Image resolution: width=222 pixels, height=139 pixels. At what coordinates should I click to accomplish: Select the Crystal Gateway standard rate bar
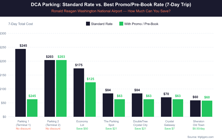166,107
